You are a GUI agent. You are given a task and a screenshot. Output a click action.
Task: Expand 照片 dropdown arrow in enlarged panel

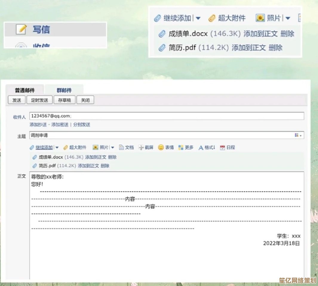[x=288, y=18]
